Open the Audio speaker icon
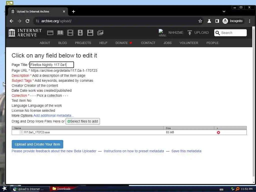 [80, 33]
